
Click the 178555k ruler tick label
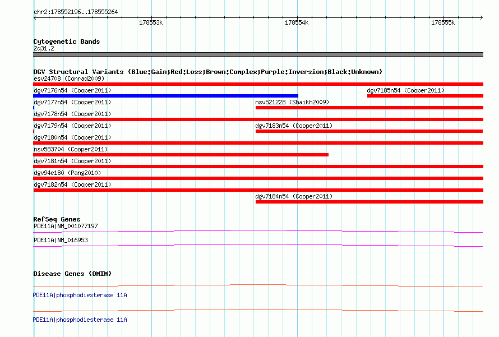[443, 22]
